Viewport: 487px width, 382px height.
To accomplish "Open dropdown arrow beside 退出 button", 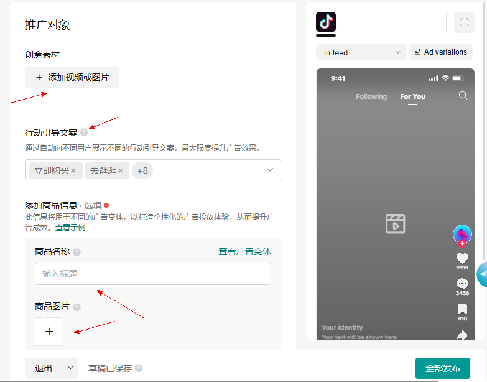I will click(x=70, y=368).
